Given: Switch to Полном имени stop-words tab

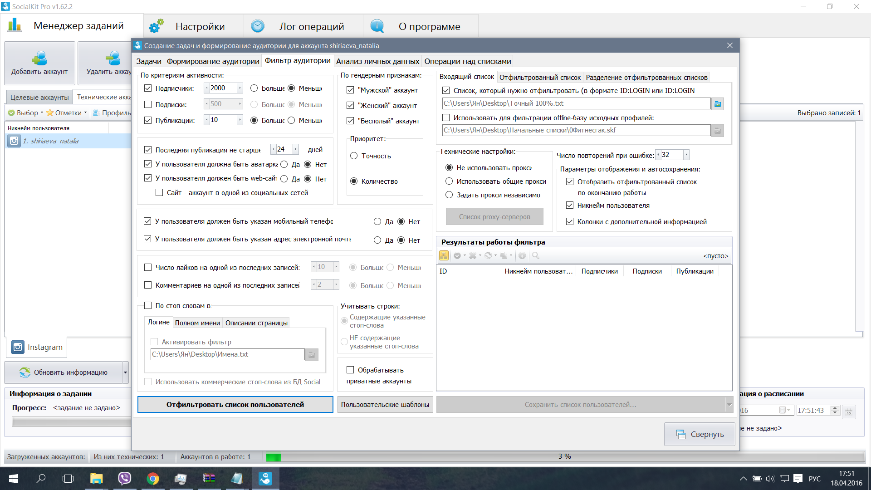Looking at the screenshot, I should click(x=197, y=323).
